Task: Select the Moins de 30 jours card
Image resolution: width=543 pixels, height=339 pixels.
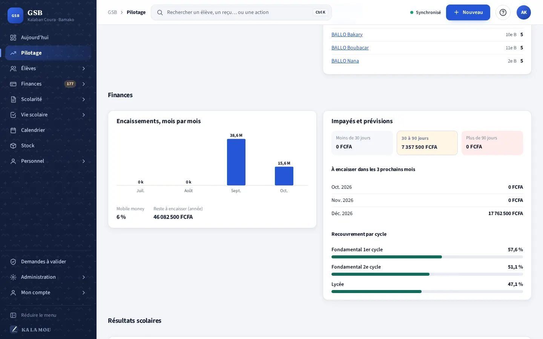Action: (362, 143)
